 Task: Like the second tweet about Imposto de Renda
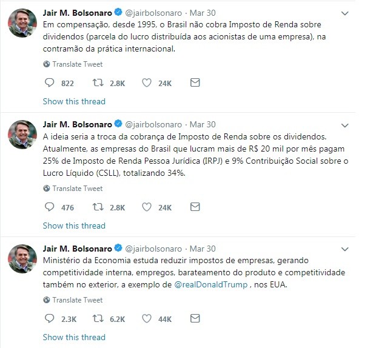[146, 207]
